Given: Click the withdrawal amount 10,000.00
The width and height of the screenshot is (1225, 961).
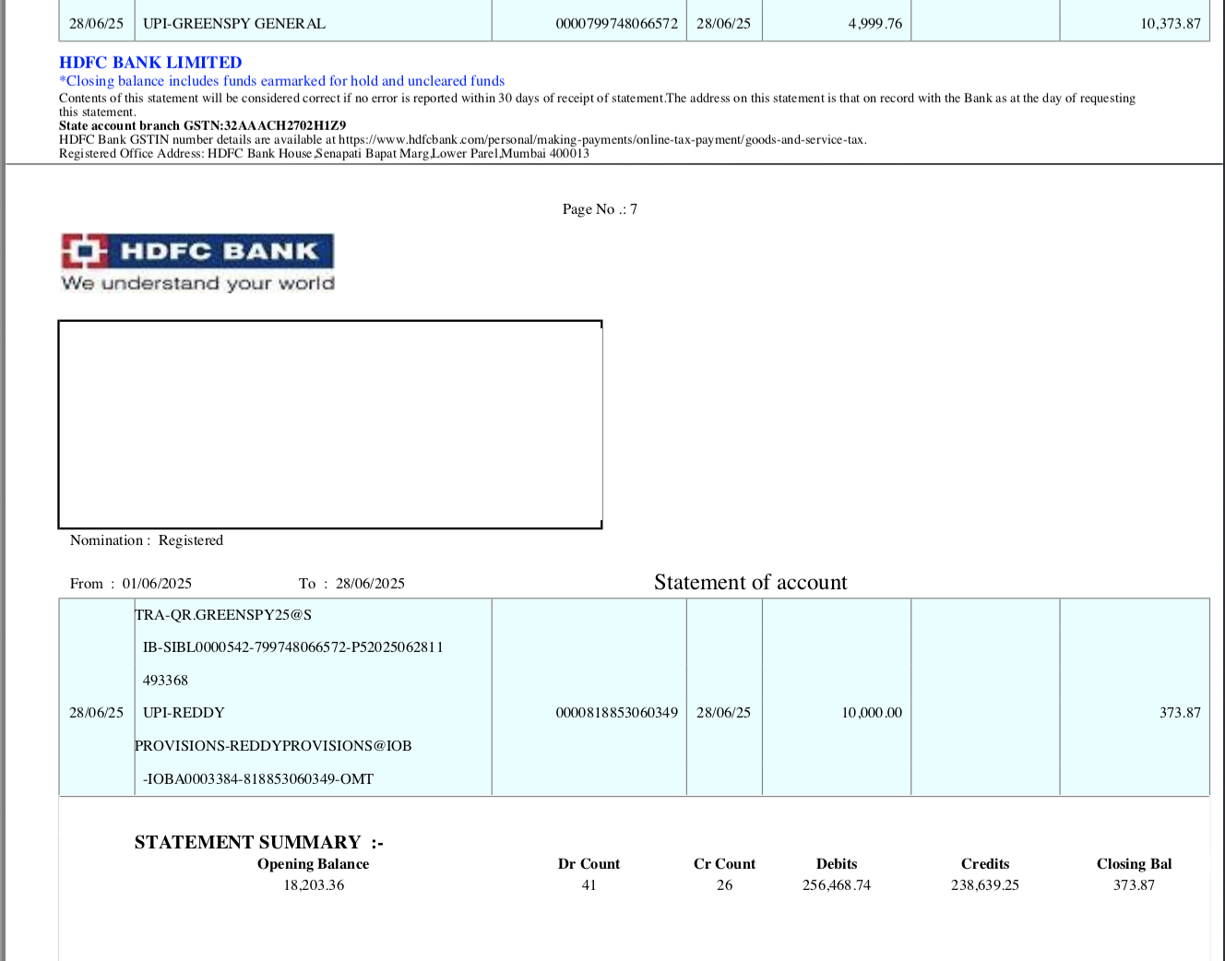Looking at the screenshot, I should tap(872, 713).
